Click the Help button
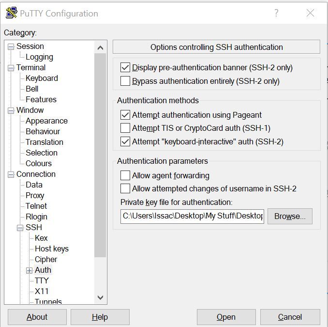328x327 pixels. [100, 317]
